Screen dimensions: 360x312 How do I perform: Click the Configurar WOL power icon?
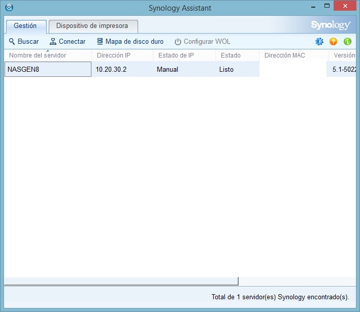pos(178,42)
